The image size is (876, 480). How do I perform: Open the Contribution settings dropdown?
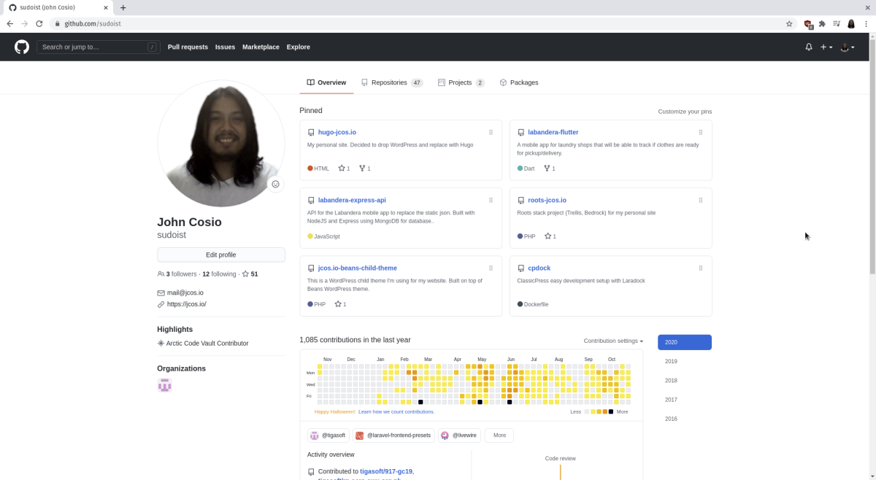(x=612, y=341)
